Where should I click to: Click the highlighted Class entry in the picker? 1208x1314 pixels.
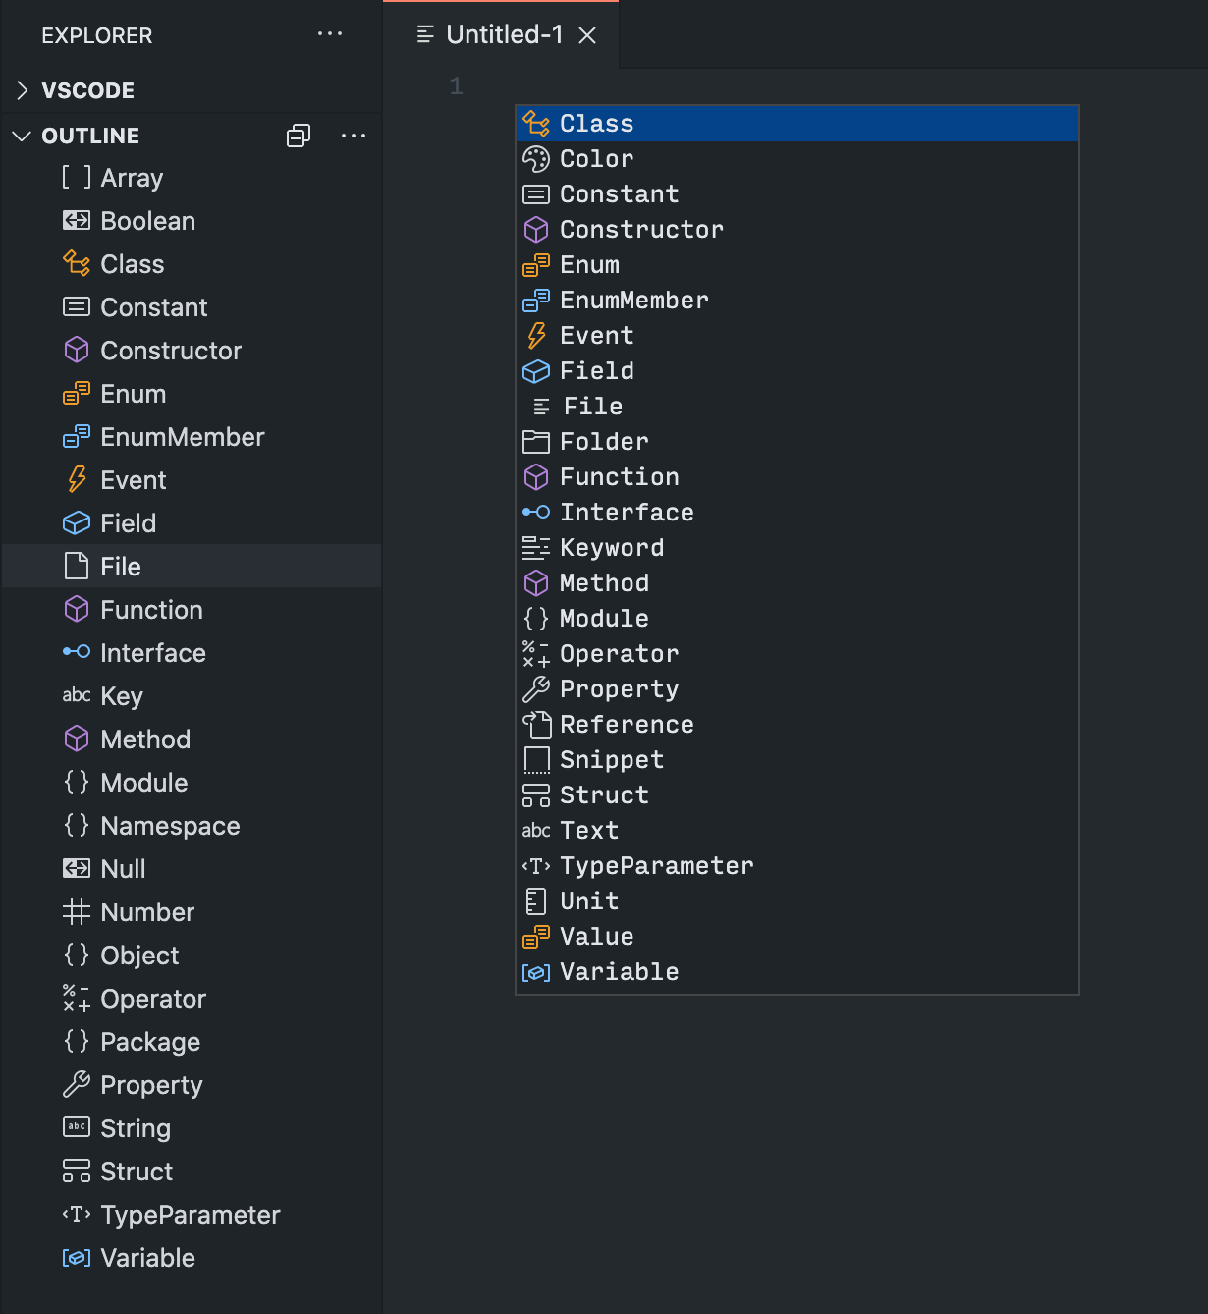595,123
